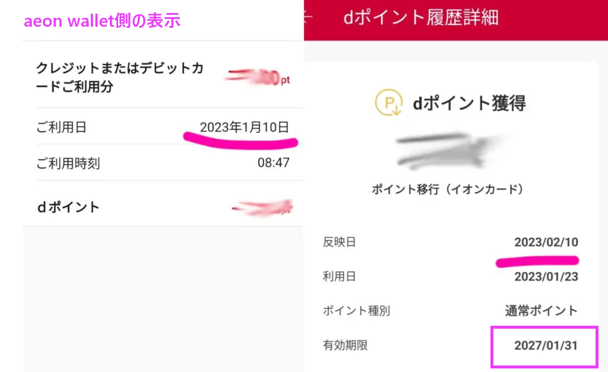Image resolution: width=608 pixels, height=372 pixels.
Task: Select ポイント移行（イオンカード）text
Action: tap(448, 189)
